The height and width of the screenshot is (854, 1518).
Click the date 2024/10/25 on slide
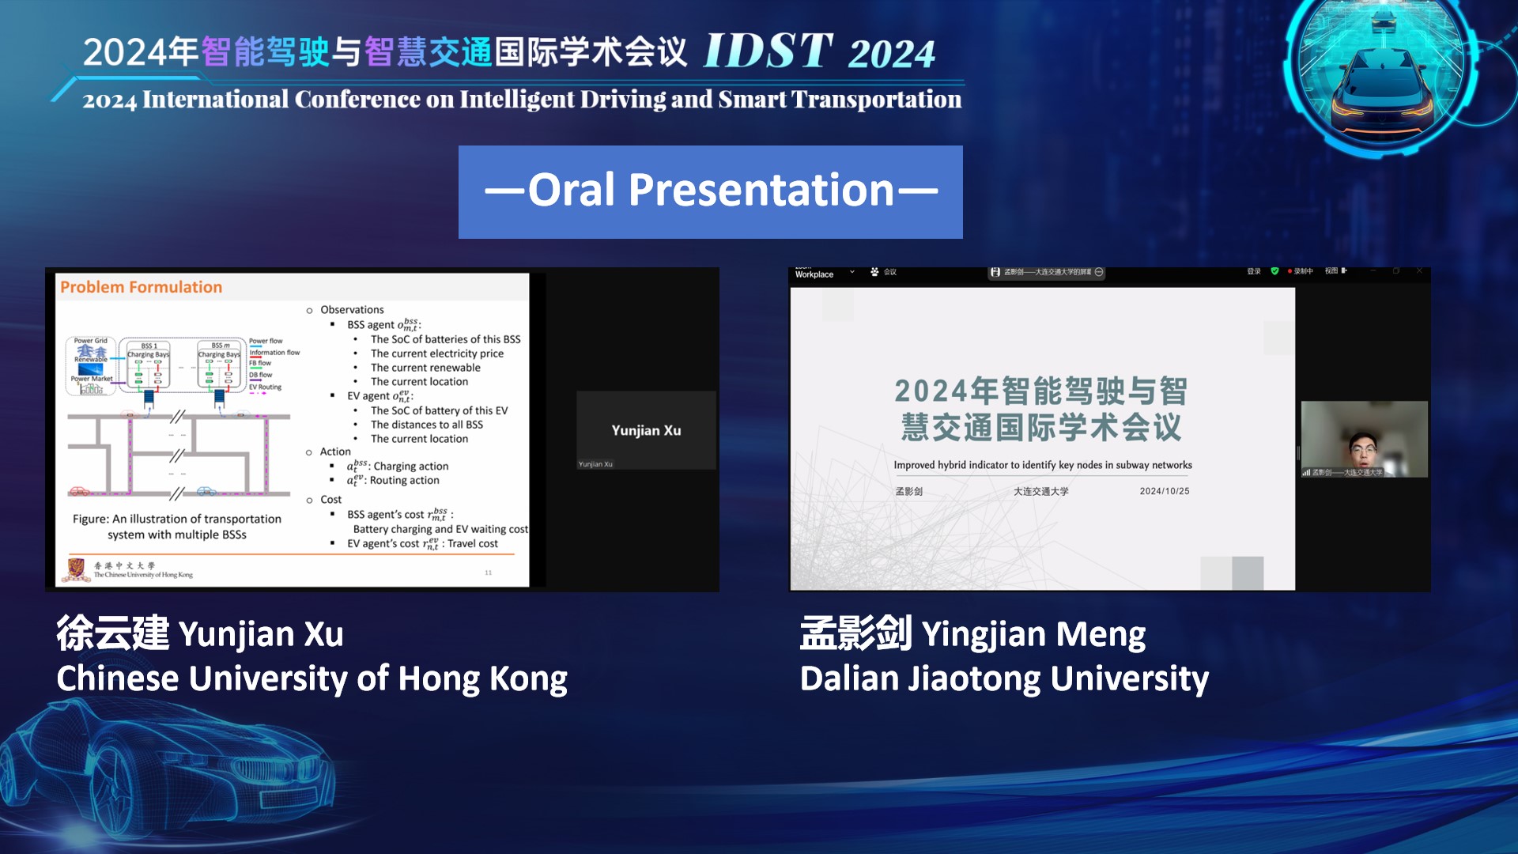(x=1165, y=491)
